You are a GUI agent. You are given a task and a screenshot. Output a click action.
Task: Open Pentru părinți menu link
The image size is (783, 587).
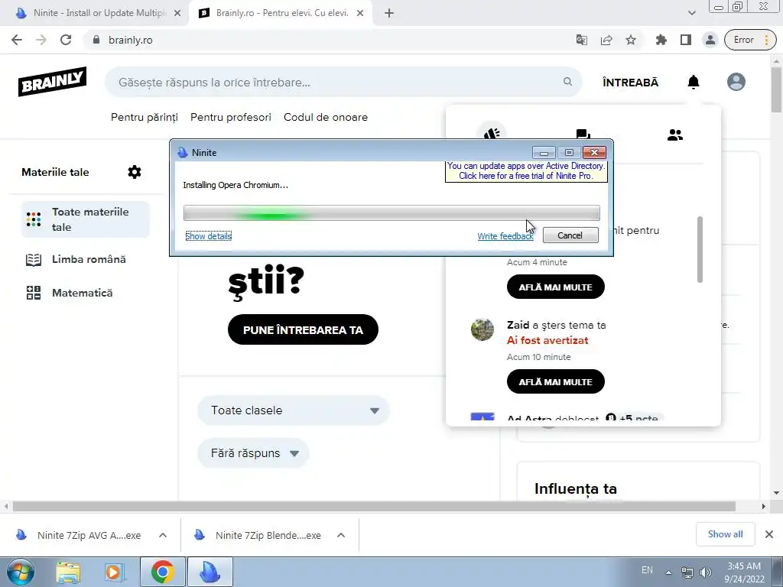145,117
